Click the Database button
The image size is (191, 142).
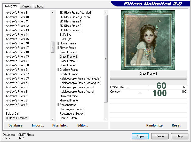pyautogui.click(x=15, y=125)
